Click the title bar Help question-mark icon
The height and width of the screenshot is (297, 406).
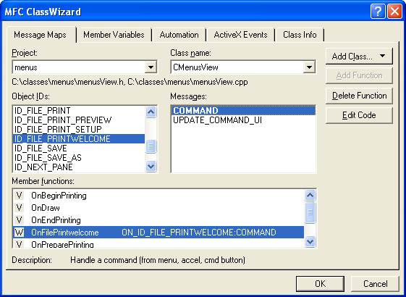pos(378,12)
